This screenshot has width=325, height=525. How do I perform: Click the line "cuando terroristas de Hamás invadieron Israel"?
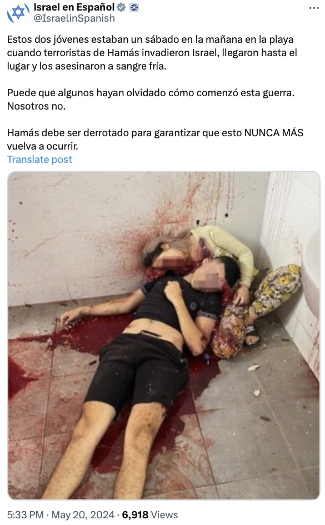[x=152, y=53]
